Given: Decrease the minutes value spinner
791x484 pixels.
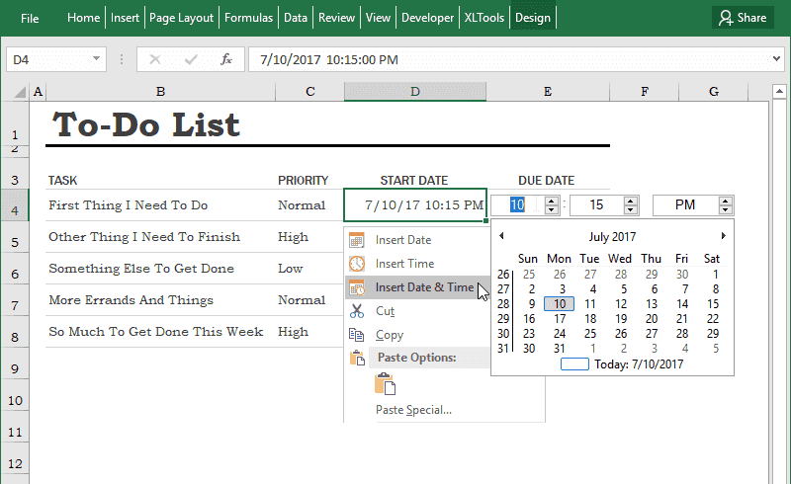Looking at the screenshot, I should pyautogui.click(x=631, y=209).
